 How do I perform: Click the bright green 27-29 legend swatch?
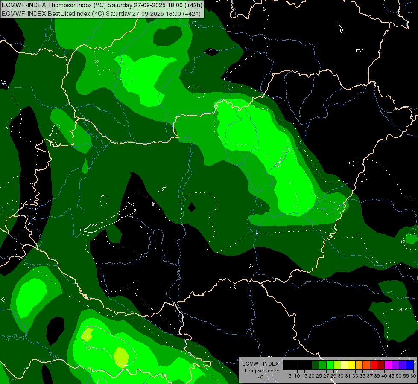[330, 365]
